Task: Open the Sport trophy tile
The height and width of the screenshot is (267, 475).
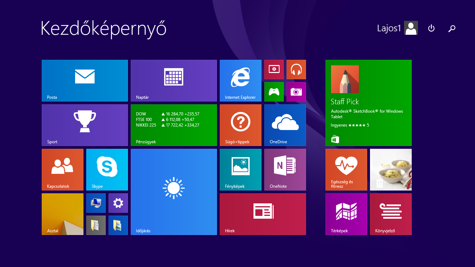Action: tap(85, 125)
